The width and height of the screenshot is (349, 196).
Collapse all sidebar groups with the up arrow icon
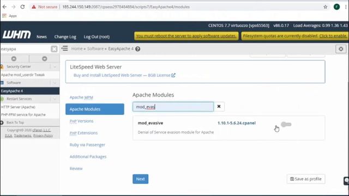(14, 59)
